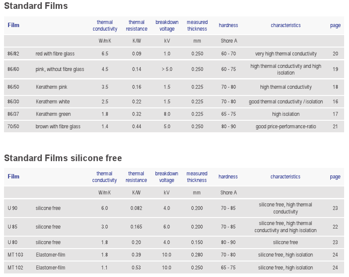Viewport: 349px width, 277px height.
Task: Click Keratherm white film description
Action: tap(53, 102)
